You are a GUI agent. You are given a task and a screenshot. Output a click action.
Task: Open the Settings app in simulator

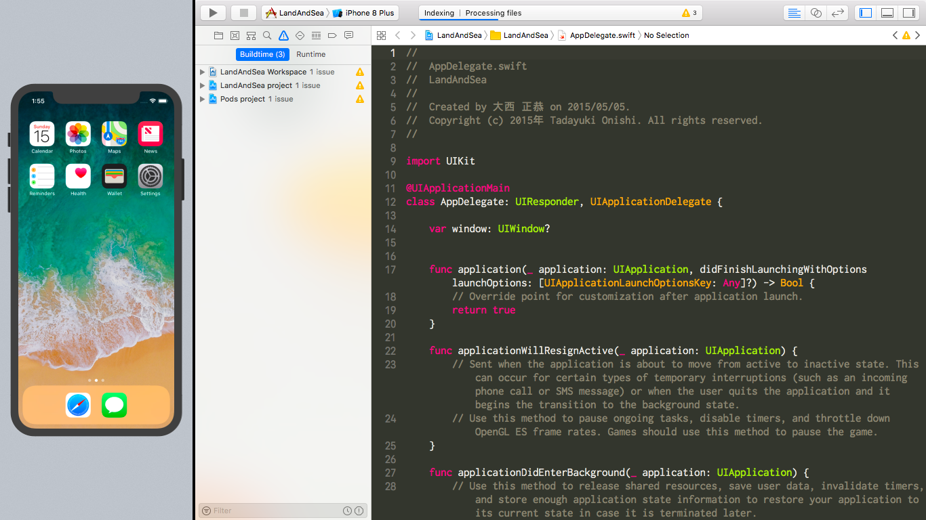pyautogui.click(x=150, y=176)
